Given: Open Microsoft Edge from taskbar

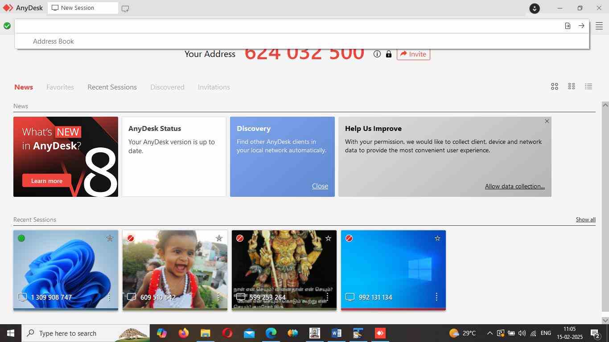Looking at the screenshot, I should pos(271,333).
